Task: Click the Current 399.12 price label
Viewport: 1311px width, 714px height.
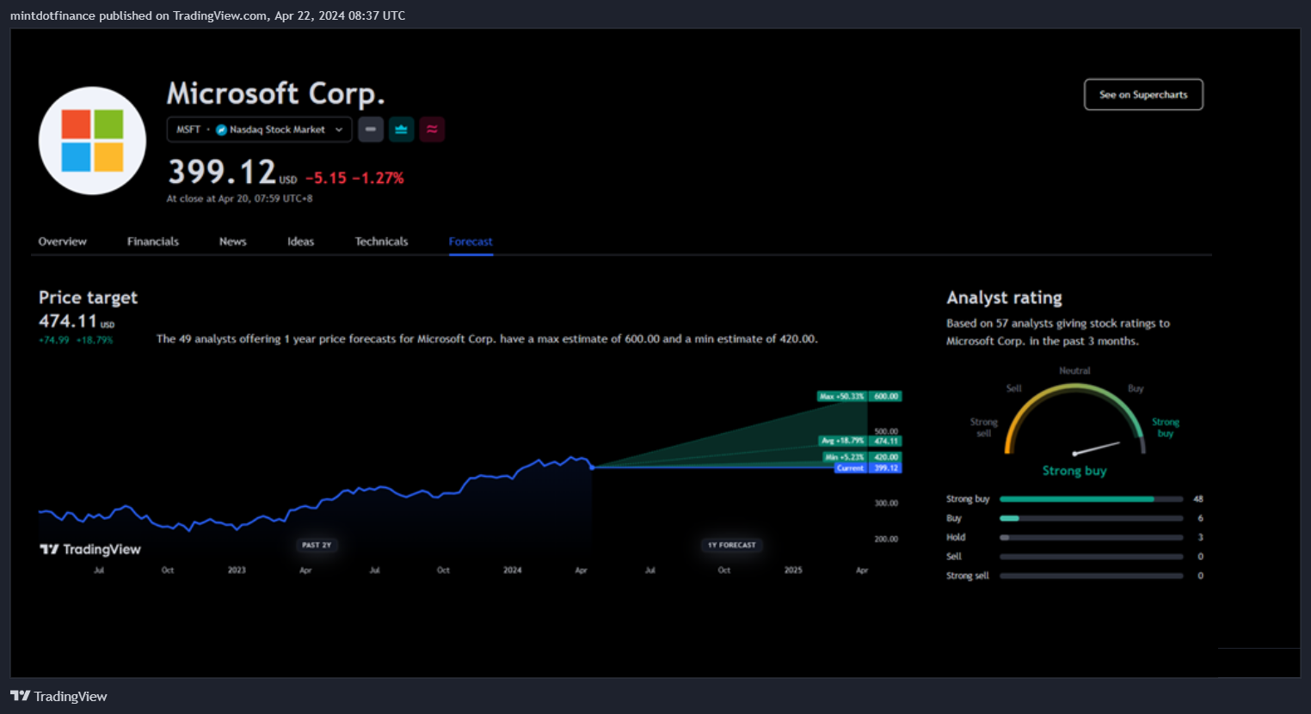Action: point(868,468)
